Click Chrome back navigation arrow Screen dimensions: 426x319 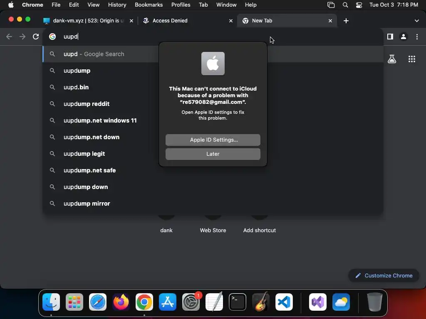point(9,37)
